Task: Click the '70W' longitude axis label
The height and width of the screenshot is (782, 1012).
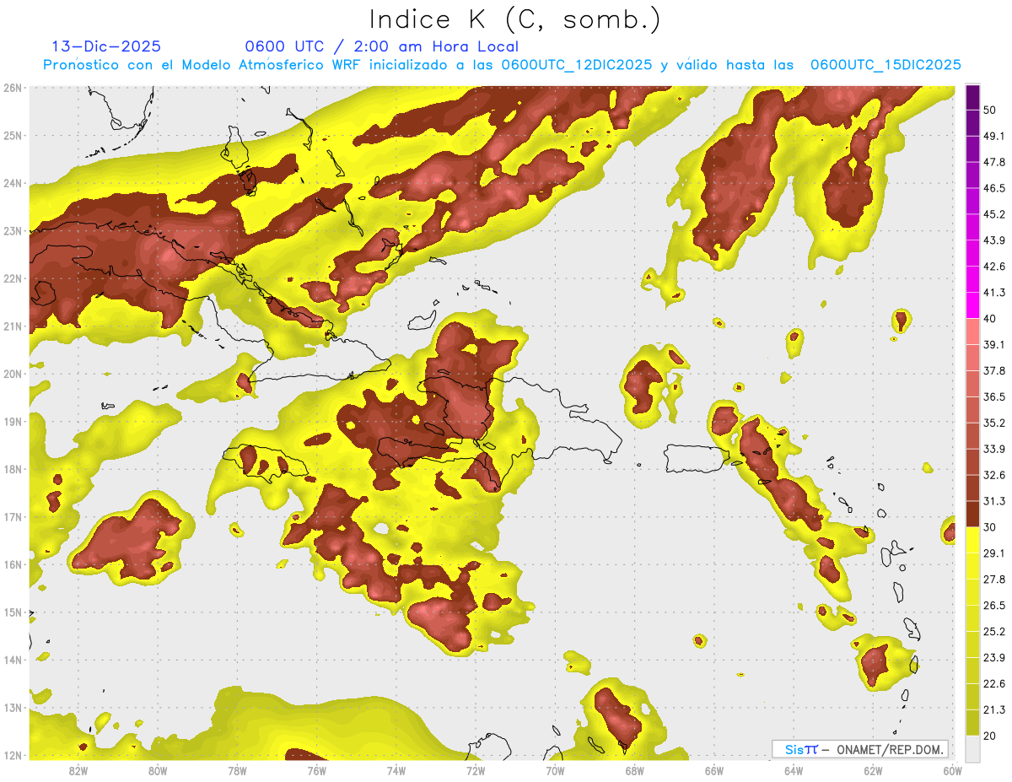Action: (x=555, y=770)
